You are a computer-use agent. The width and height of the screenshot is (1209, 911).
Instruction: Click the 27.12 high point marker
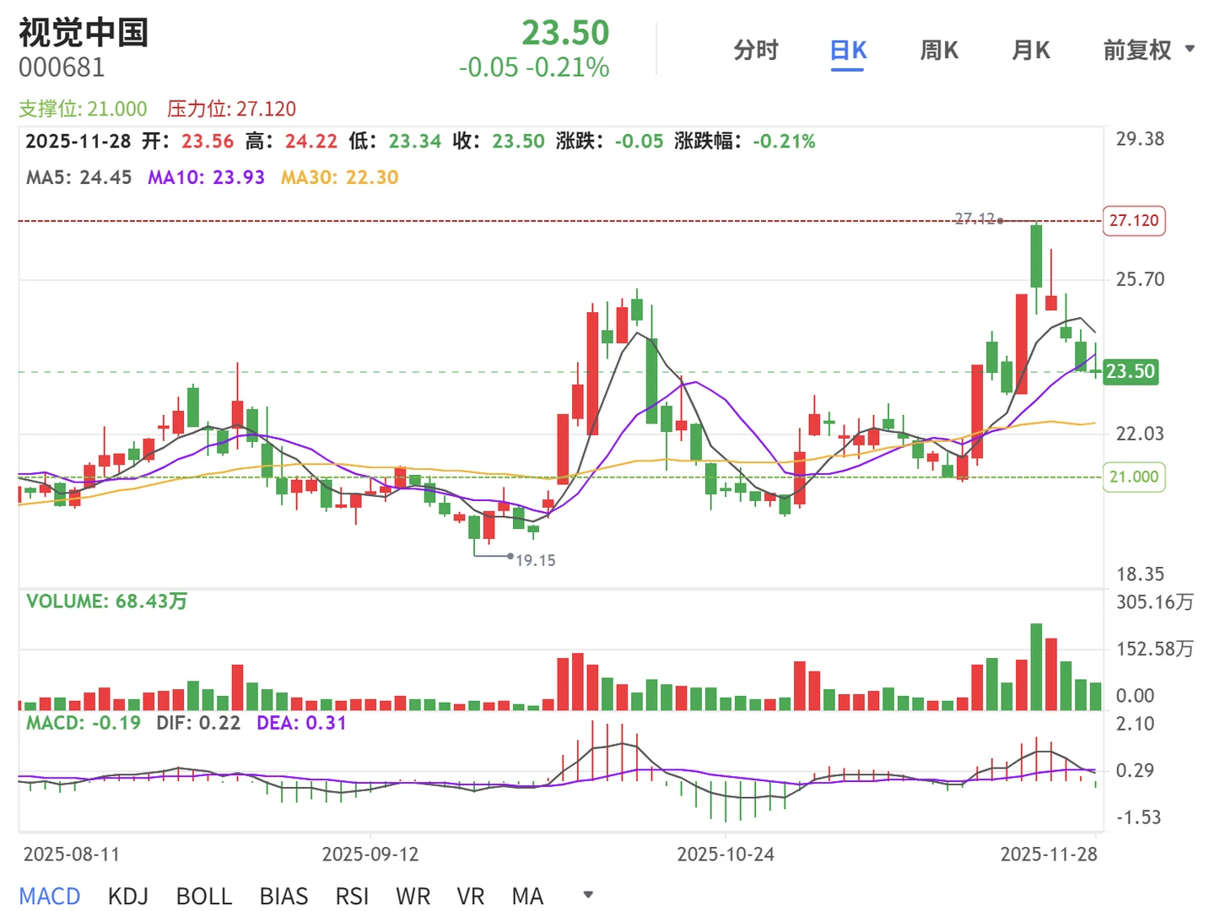coord(974,218)
